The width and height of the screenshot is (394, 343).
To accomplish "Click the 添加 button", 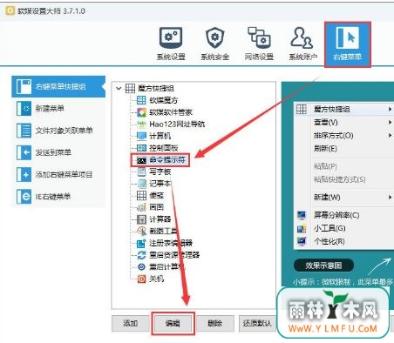I will pos(130,323).
